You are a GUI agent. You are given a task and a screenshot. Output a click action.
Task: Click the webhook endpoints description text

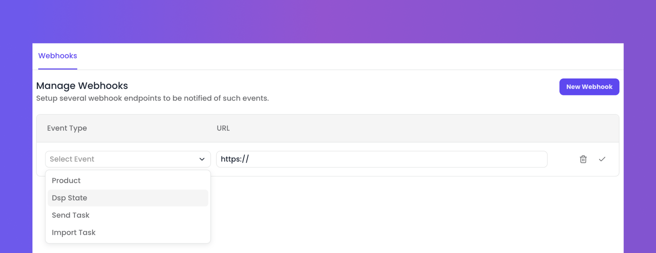[x=152, y=98]
